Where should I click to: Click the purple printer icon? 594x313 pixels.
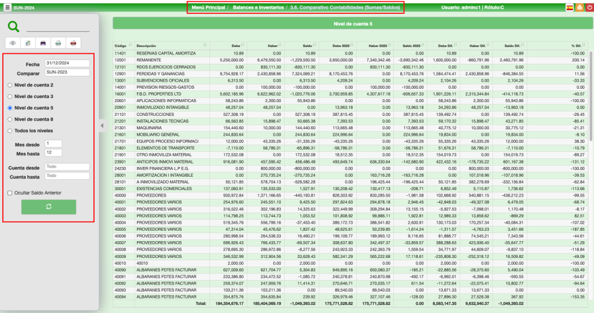point(43,43)
